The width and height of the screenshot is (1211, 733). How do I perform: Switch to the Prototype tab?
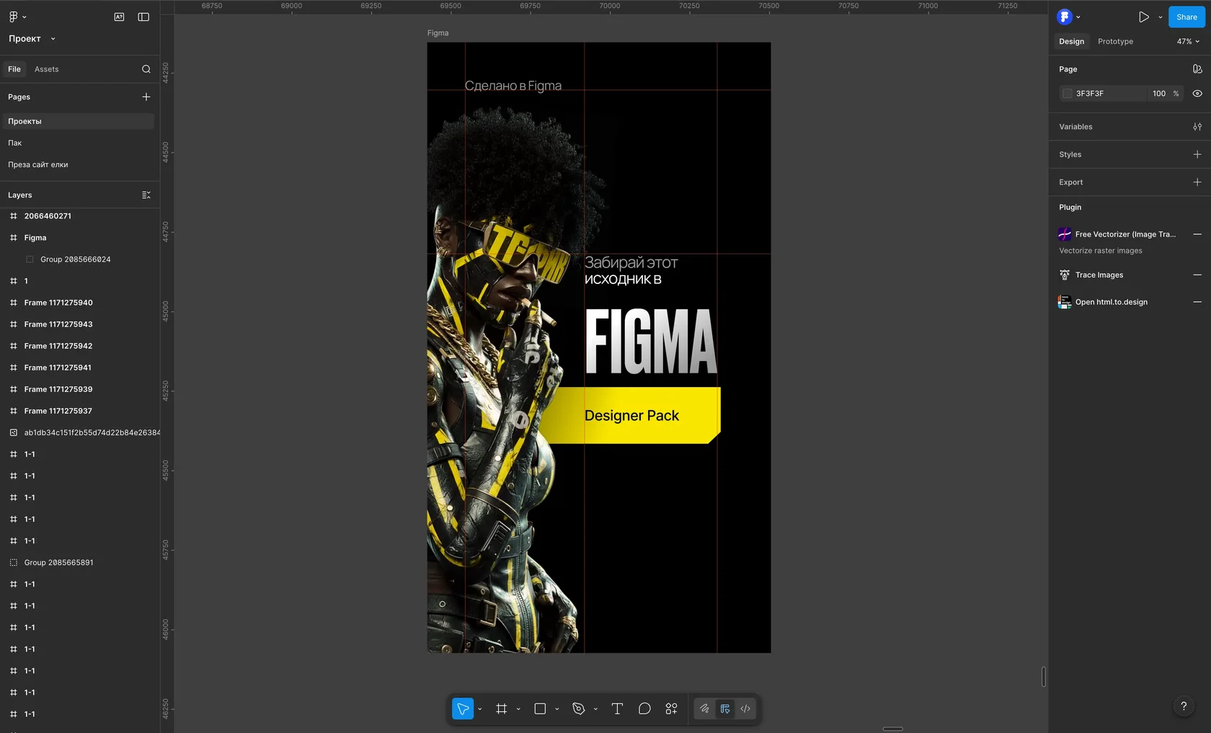pos(1115,42)
